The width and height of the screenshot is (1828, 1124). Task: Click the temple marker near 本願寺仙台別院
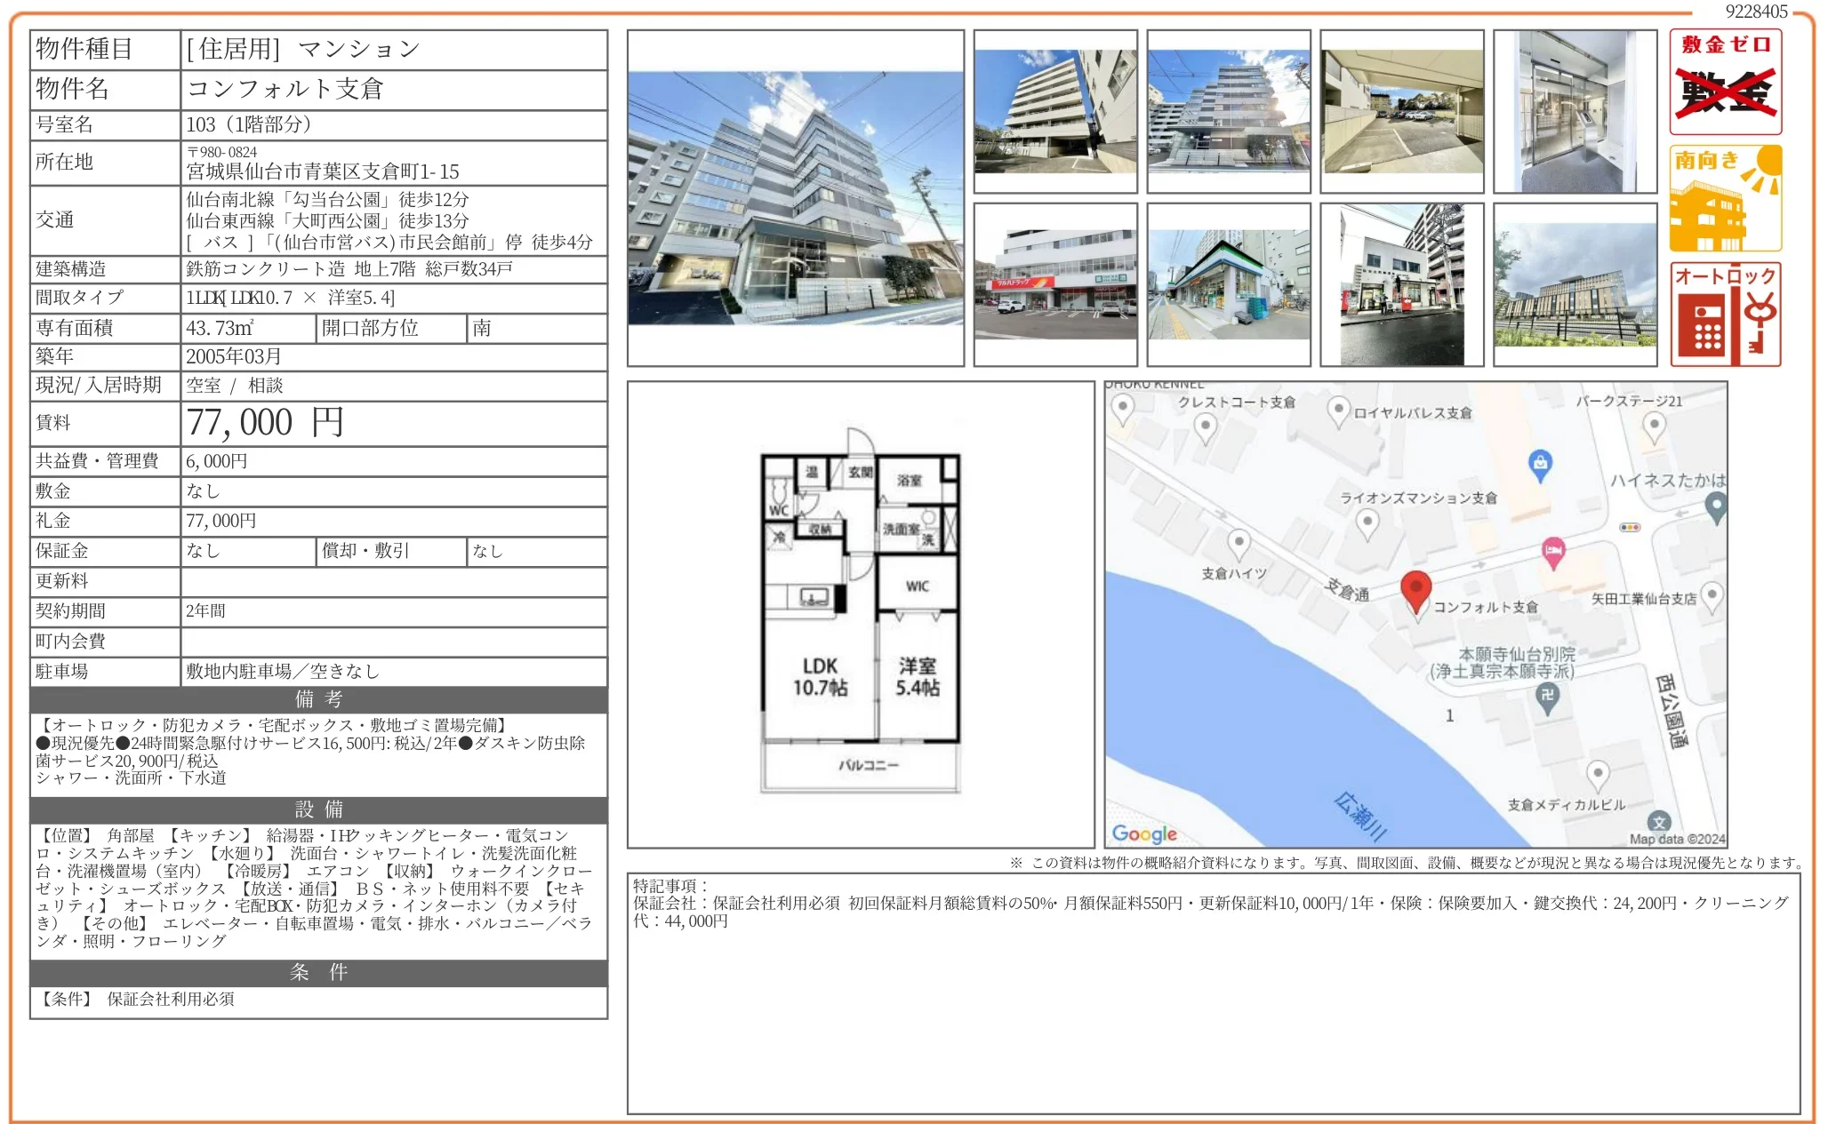tap(1547, 696)
